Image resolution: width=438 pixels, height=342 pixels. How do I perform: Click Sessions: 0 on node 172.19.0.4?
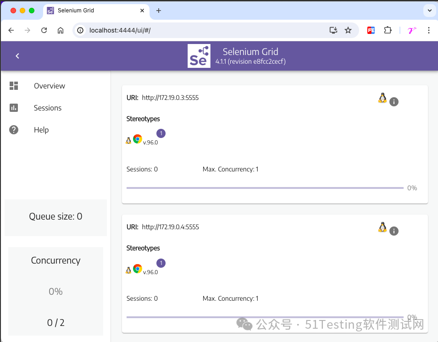coord(142,298)
